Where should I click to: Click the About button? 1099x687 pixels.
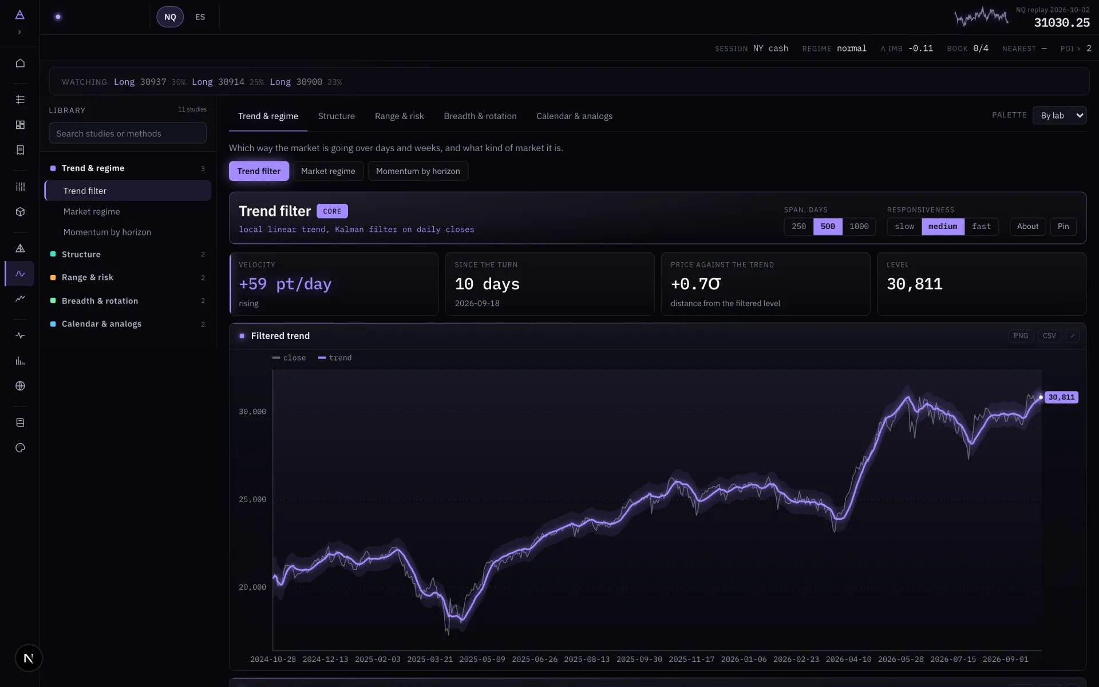(1027, 227)
